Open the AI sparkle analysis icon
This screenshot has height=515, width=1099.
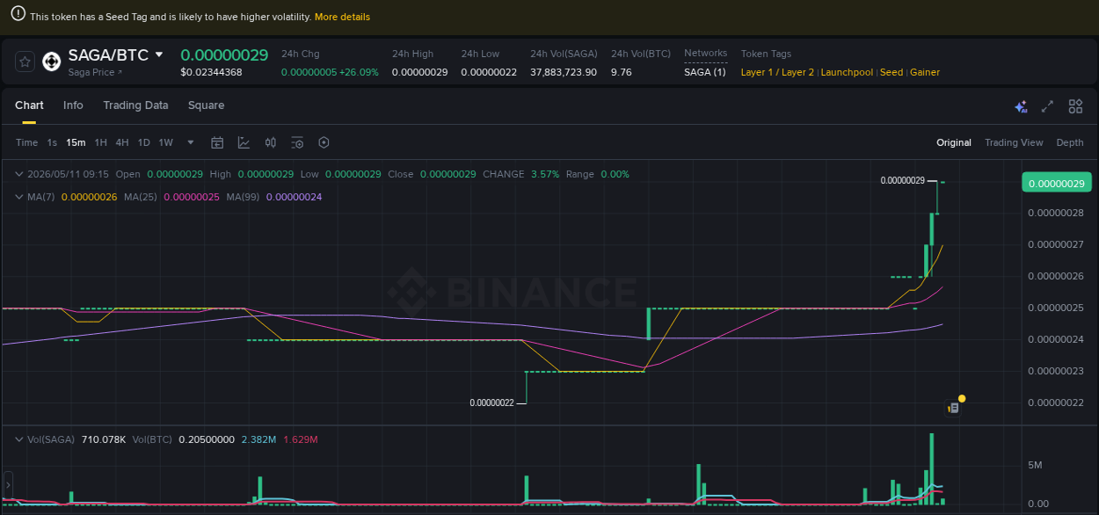coord(1021,106)
